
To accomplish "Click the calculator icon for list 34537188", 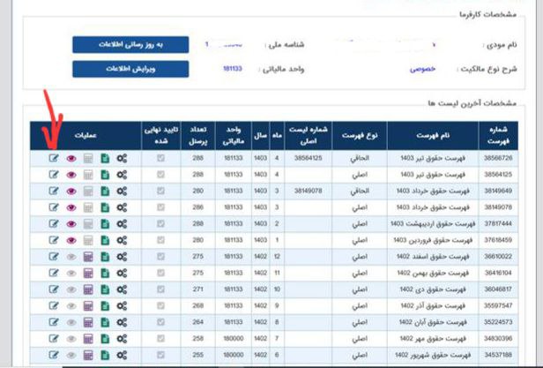I will coord(88,355).
